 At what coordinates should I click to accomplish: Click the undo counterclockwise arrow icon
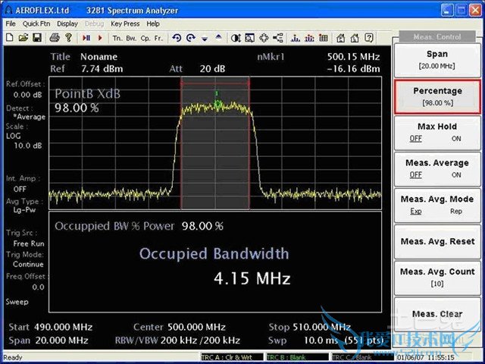(x=177, y=37)
